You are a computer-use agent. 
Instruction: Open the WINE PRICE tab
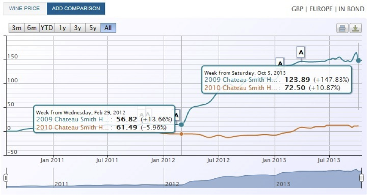24,9
